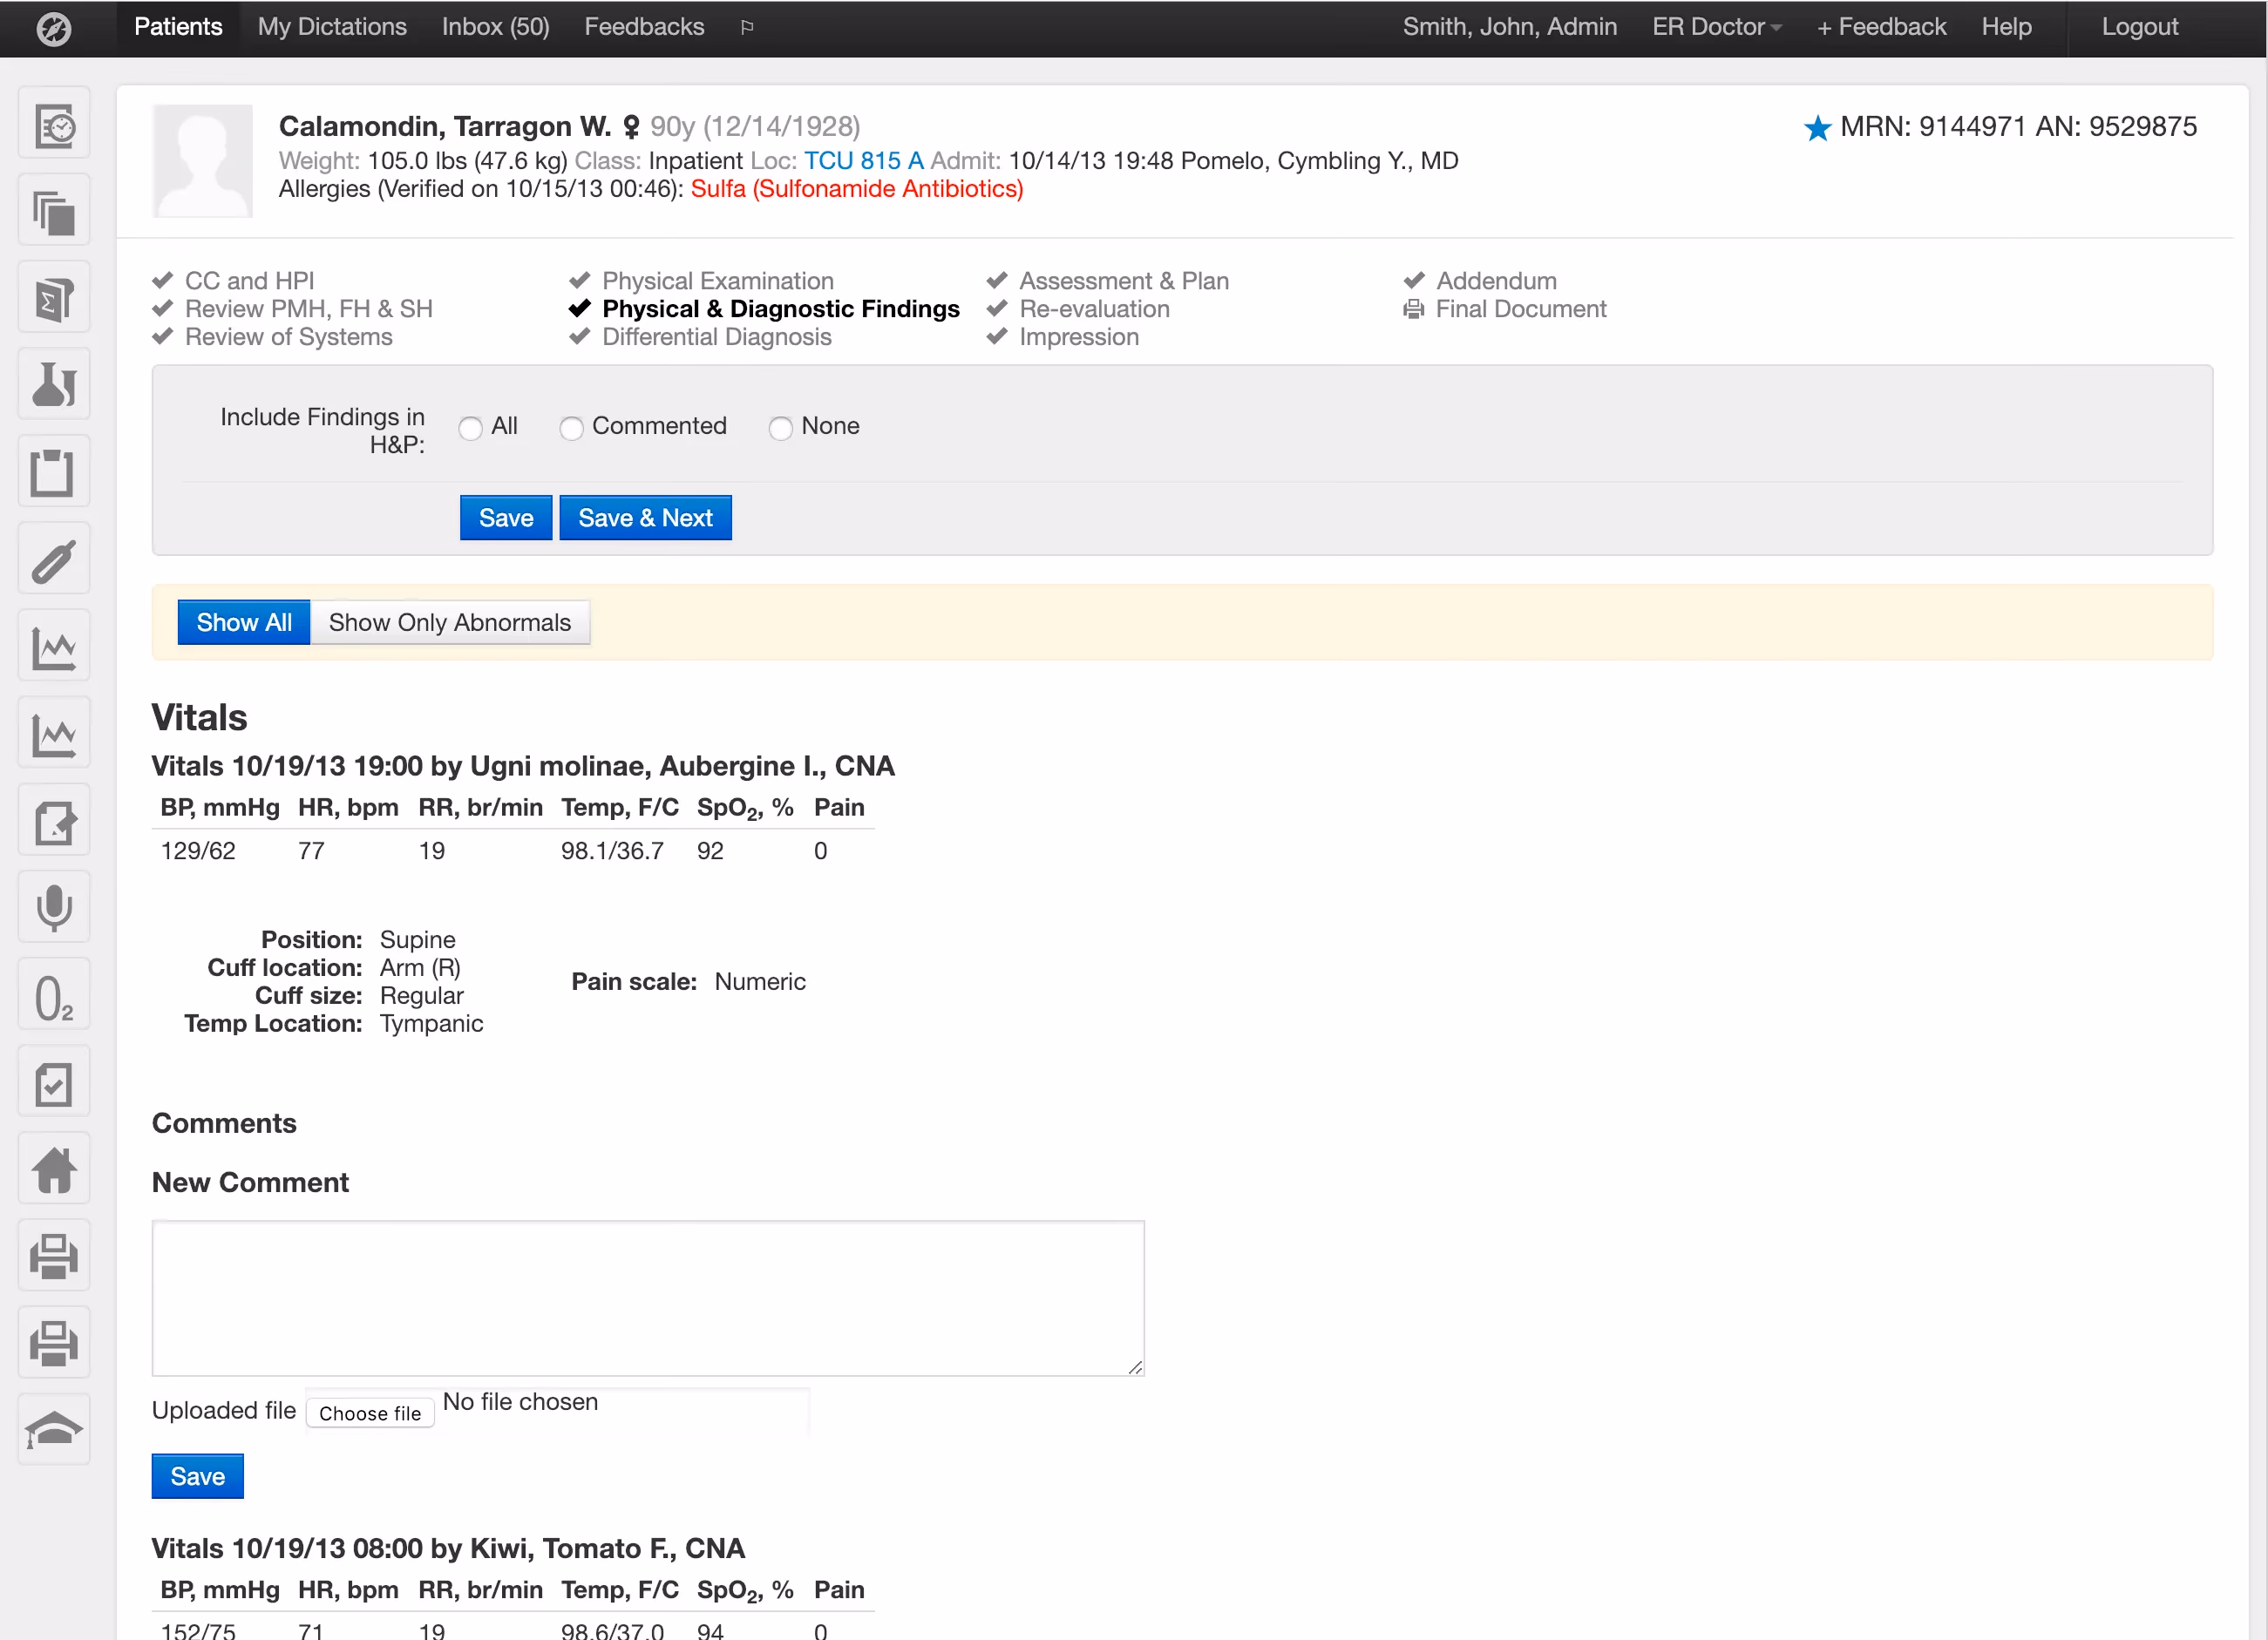Click Logout in the top bar
Viewport: 2268px width, 1640px height.
pos(2139,27)
